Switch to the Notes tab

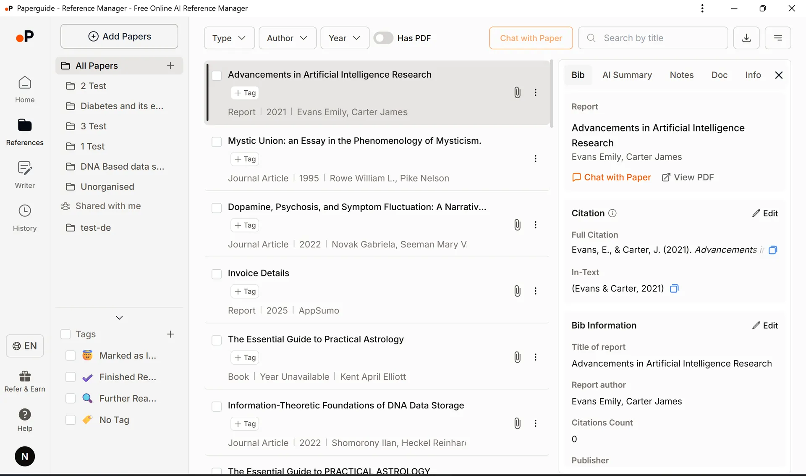click(681, 75)
